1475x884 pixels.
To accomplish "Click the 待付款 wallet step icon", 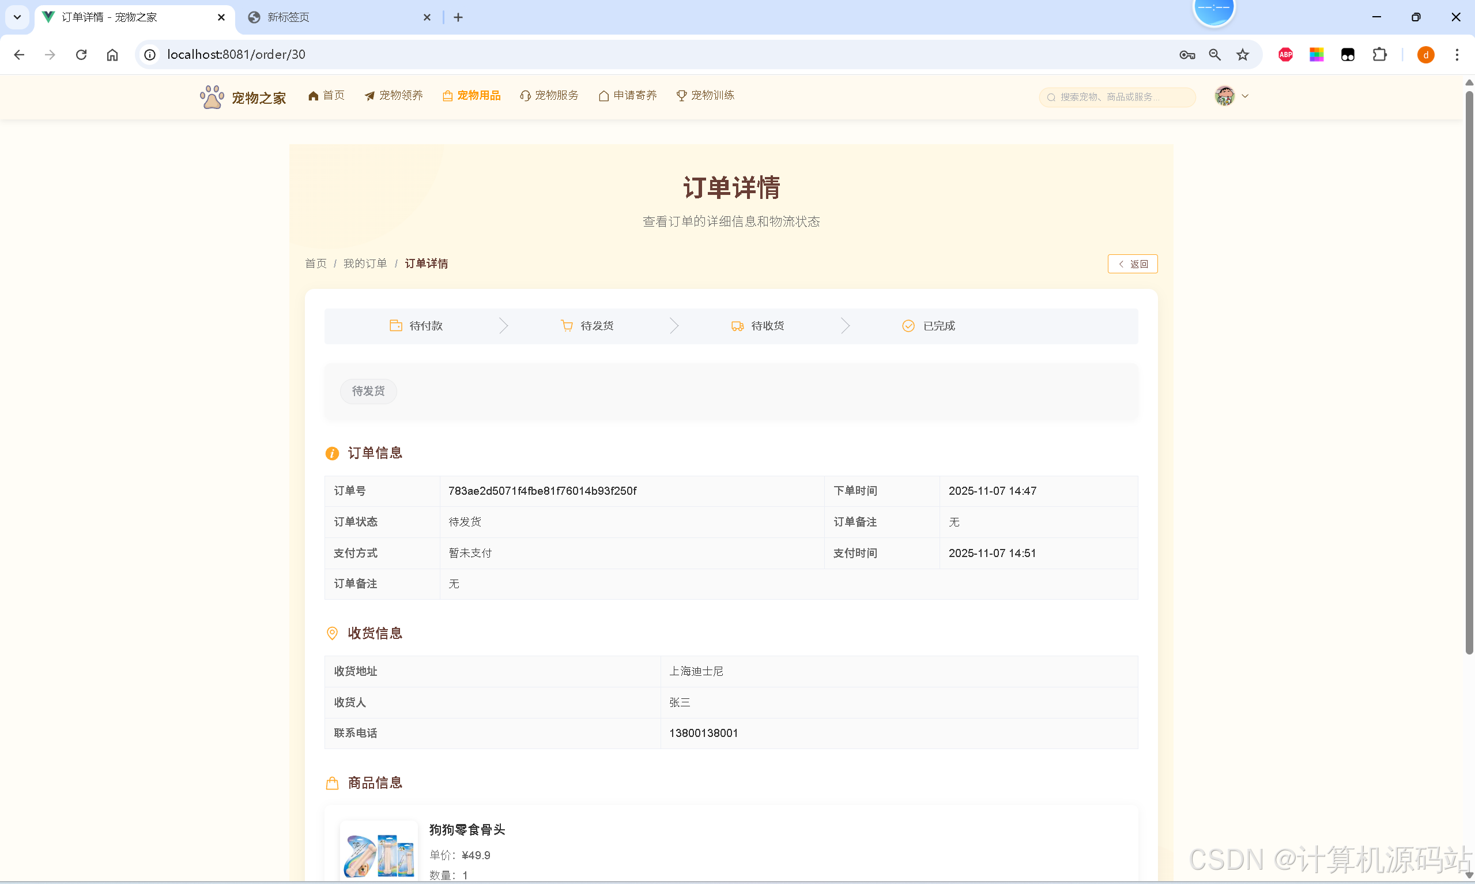I will click(x=396, y=325).
